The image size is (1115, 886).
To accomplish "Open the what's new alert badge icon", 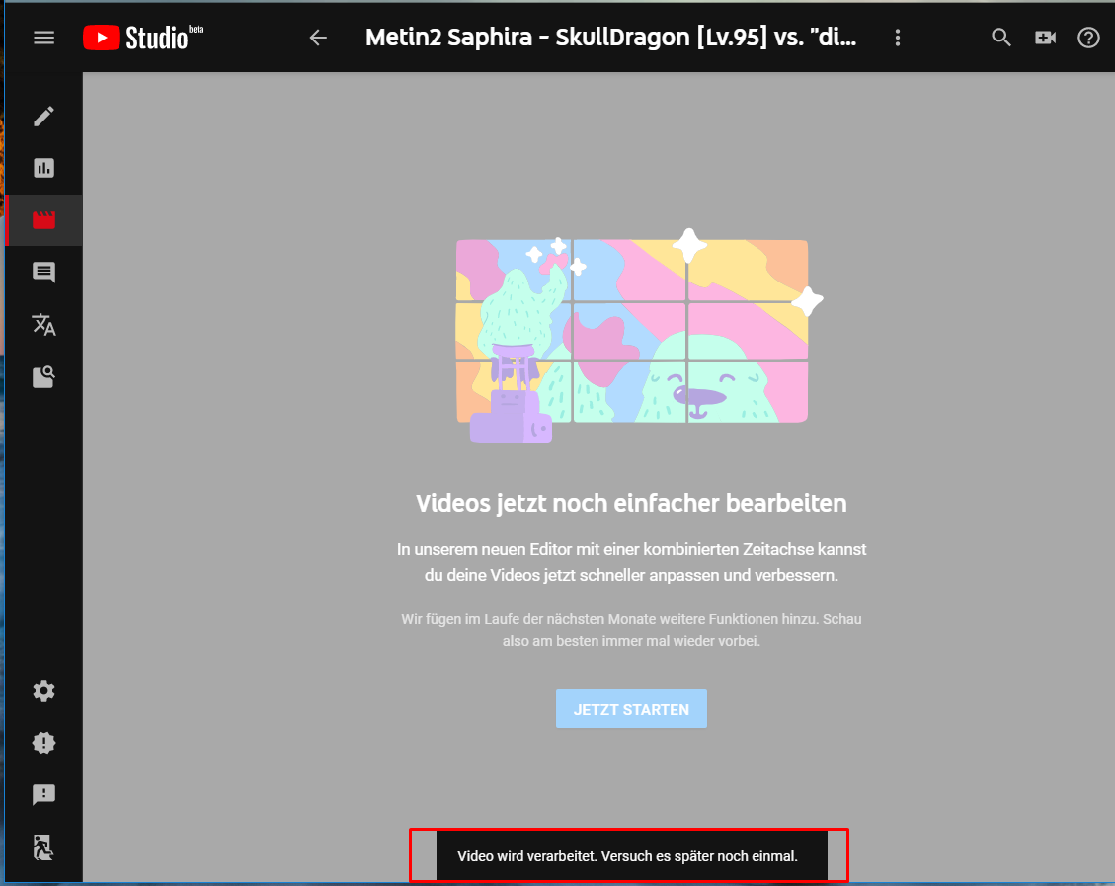I will pos(44,743).
